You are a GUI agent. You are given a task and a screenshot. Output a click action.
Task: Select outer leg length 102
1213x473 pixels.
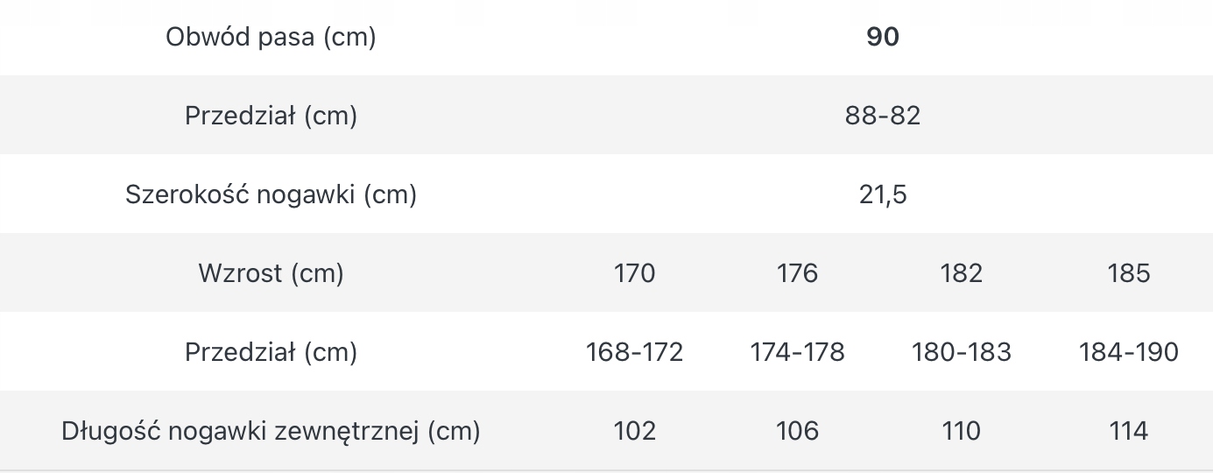click(x=634, y=431)
